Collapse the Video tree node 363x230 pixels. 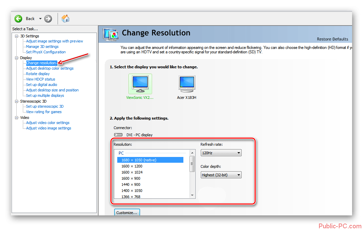tap(17, 118)
